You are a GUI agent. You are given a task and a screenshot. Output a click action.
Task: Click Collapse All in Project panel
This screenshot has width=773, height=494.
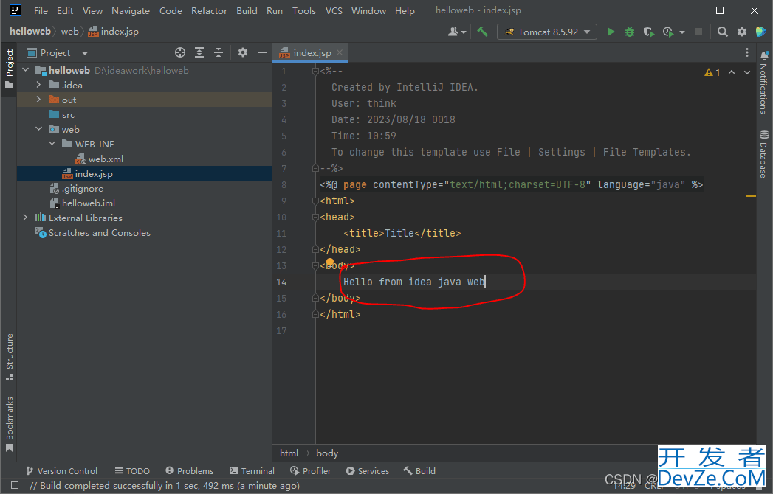(x=219, y=52)
